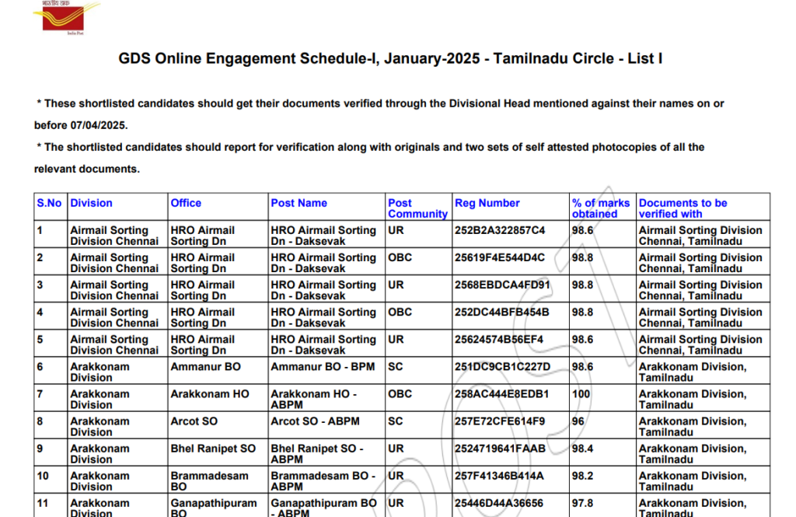Click the marks value 97.8
Viewport: 796px width, 517px height.
[583, 503]
